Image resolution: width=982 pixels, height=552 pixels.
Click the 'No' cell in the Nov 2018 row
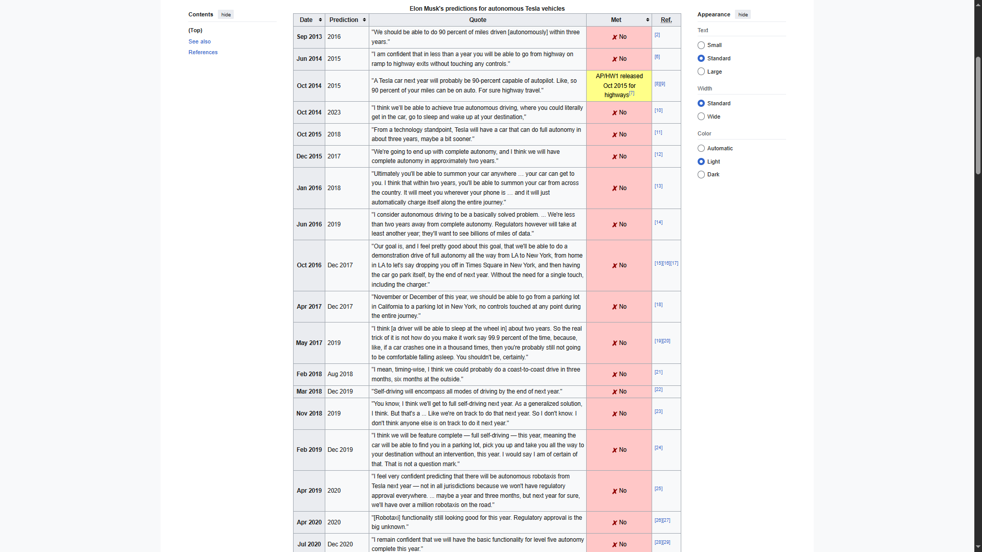[619, 414]
